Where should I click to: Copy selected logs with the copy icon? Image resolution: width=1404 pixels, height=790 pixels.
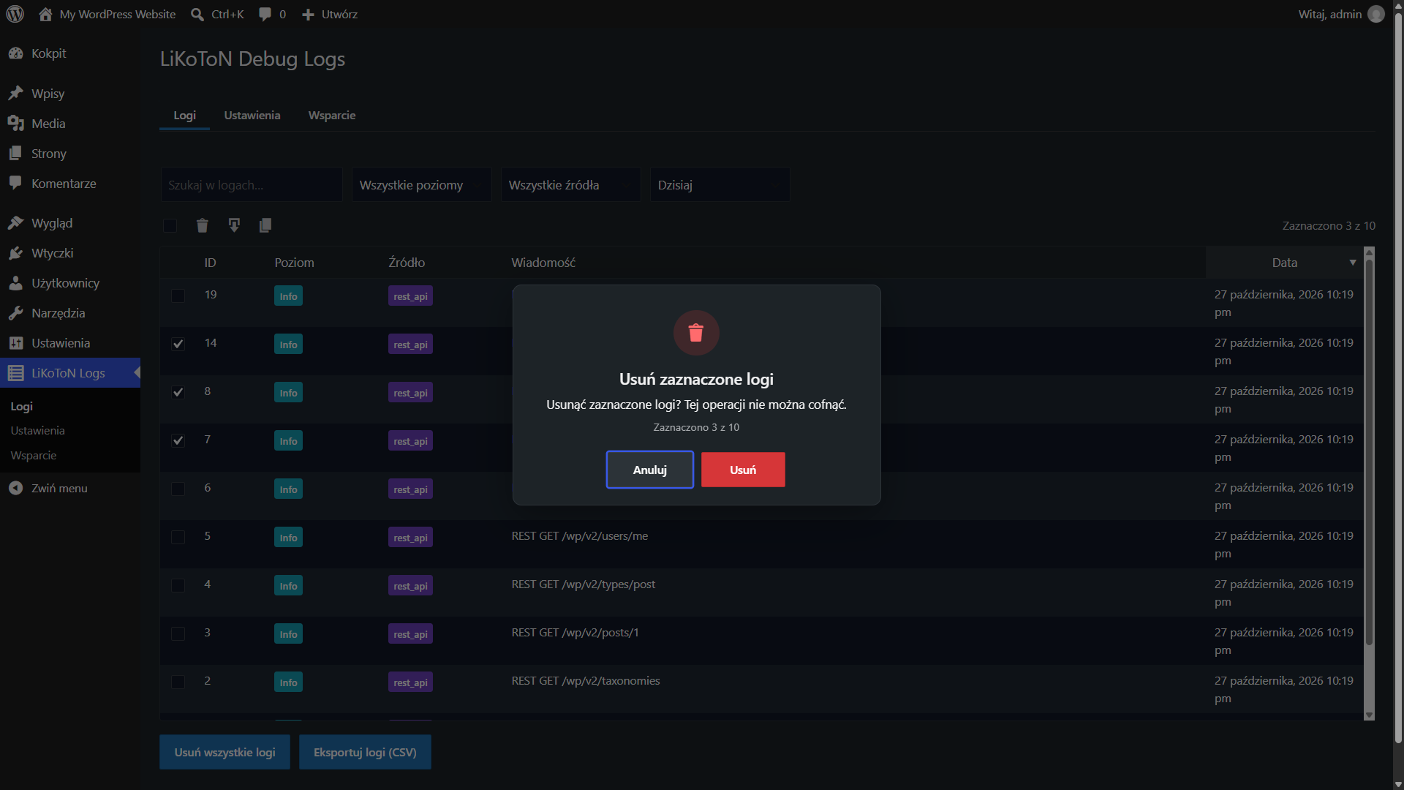[265, 225]
